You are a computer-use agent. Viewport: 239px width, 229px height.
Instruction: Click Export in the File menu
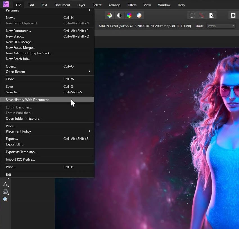tap(12, 138)
